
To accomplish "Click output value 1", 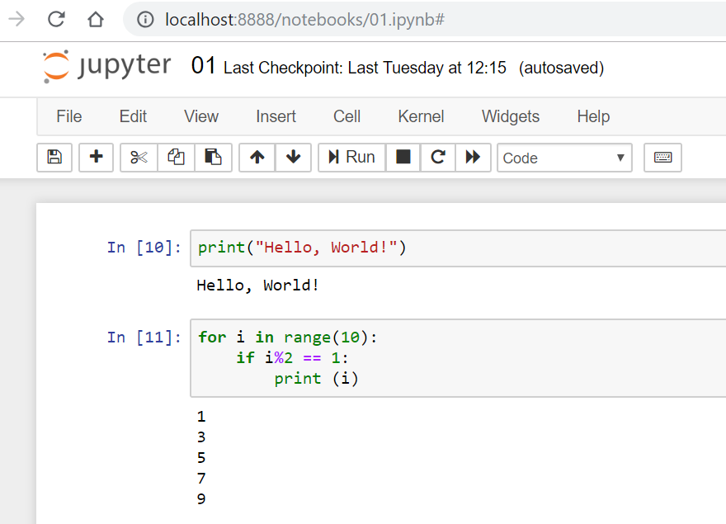I will [x=201, y=417].
